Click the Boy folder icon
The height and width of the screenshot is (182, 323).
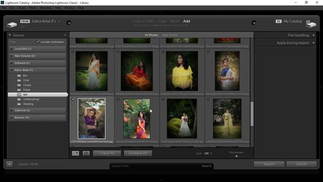point(19,76)
